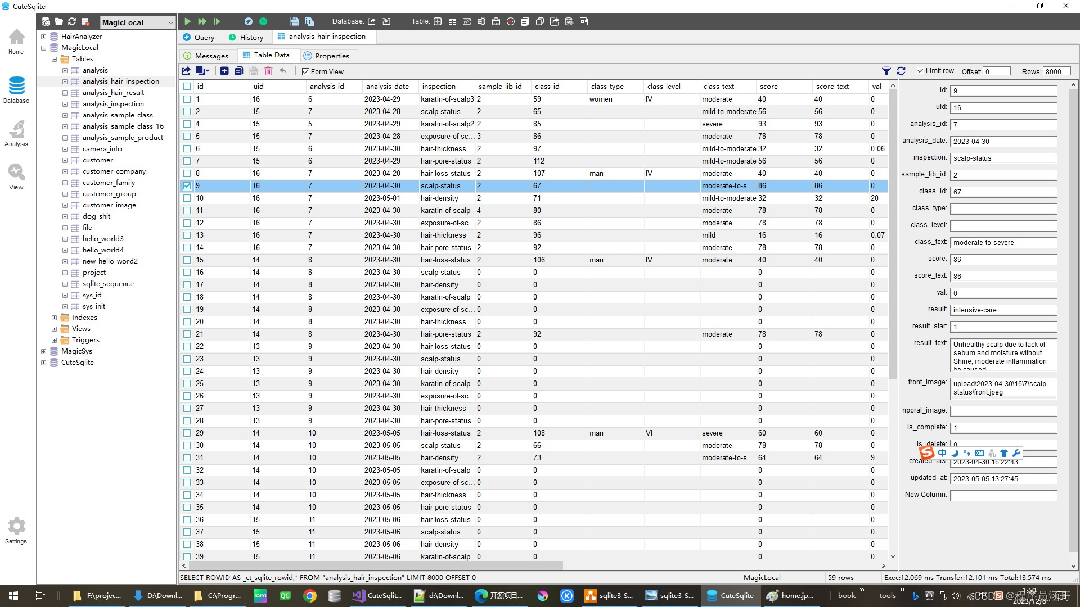Image resolution: width=1080 pixels, height=607 pixels.
Task: Open the copy rows dropdown arrow
Action: coord(208,71)
